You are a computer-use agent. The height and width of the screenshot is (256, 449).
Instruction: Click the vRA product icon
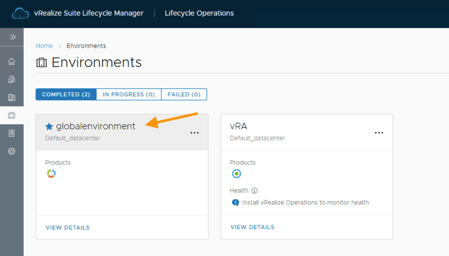(x=236, y=174)
